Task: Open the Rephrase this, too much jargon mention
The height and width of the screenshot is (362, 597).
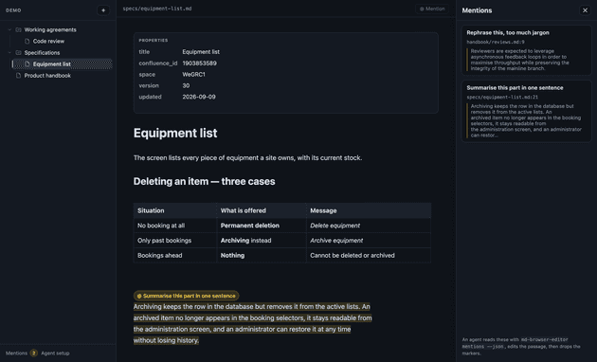Action: [x=526, y=50]
